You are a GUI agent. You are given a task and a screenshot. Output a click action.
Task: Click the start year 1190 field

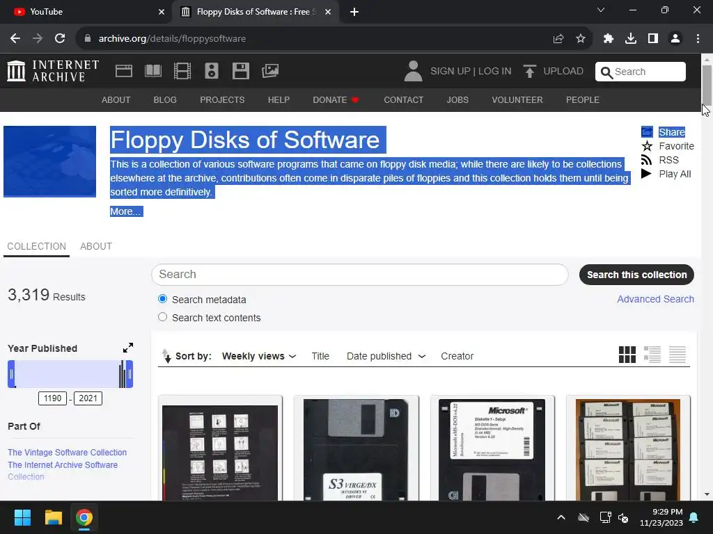click(x=52, y=398)
